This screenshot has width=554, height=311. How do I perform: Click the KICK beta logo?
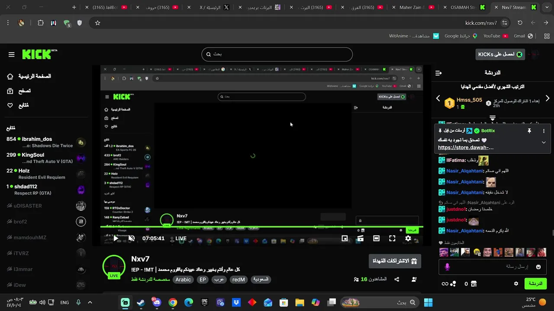point(39,54)
